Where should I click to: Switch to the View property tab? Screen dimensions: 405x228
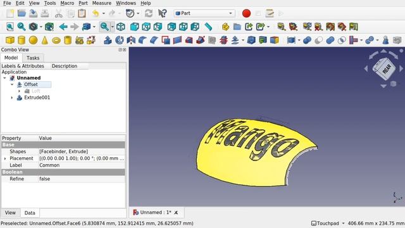point(10,213)
